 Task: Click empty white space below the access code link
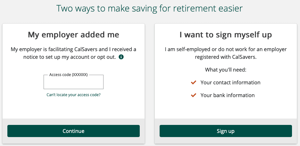tap(73, 109)
